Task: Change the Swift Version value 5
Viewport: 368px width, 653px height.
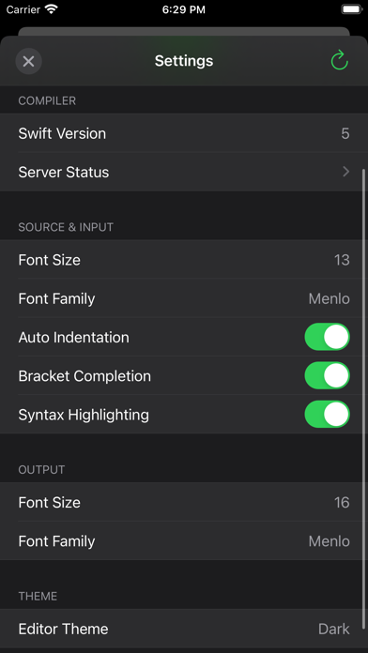Action: pyautogui.click(x=345, y=133)
